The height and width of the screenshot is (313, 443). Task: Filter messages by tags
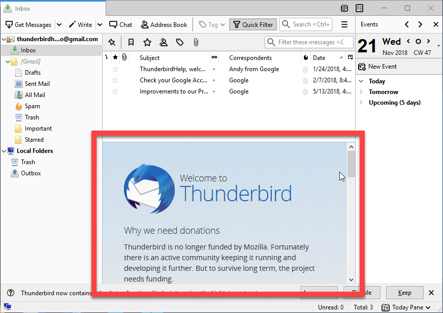(180, 42)
